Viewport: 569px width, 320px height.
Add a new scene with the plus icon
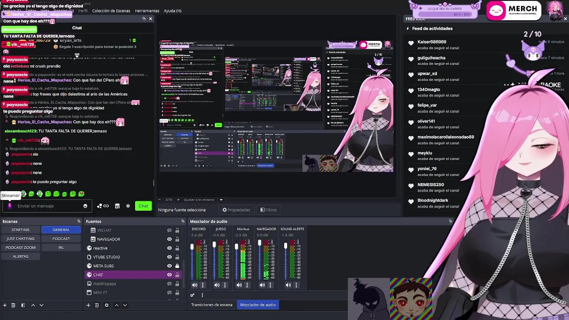(4, 305)
